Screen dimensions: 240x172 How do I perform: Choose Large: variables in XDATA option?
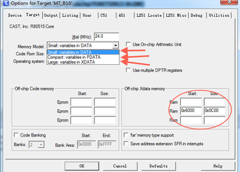83,62
